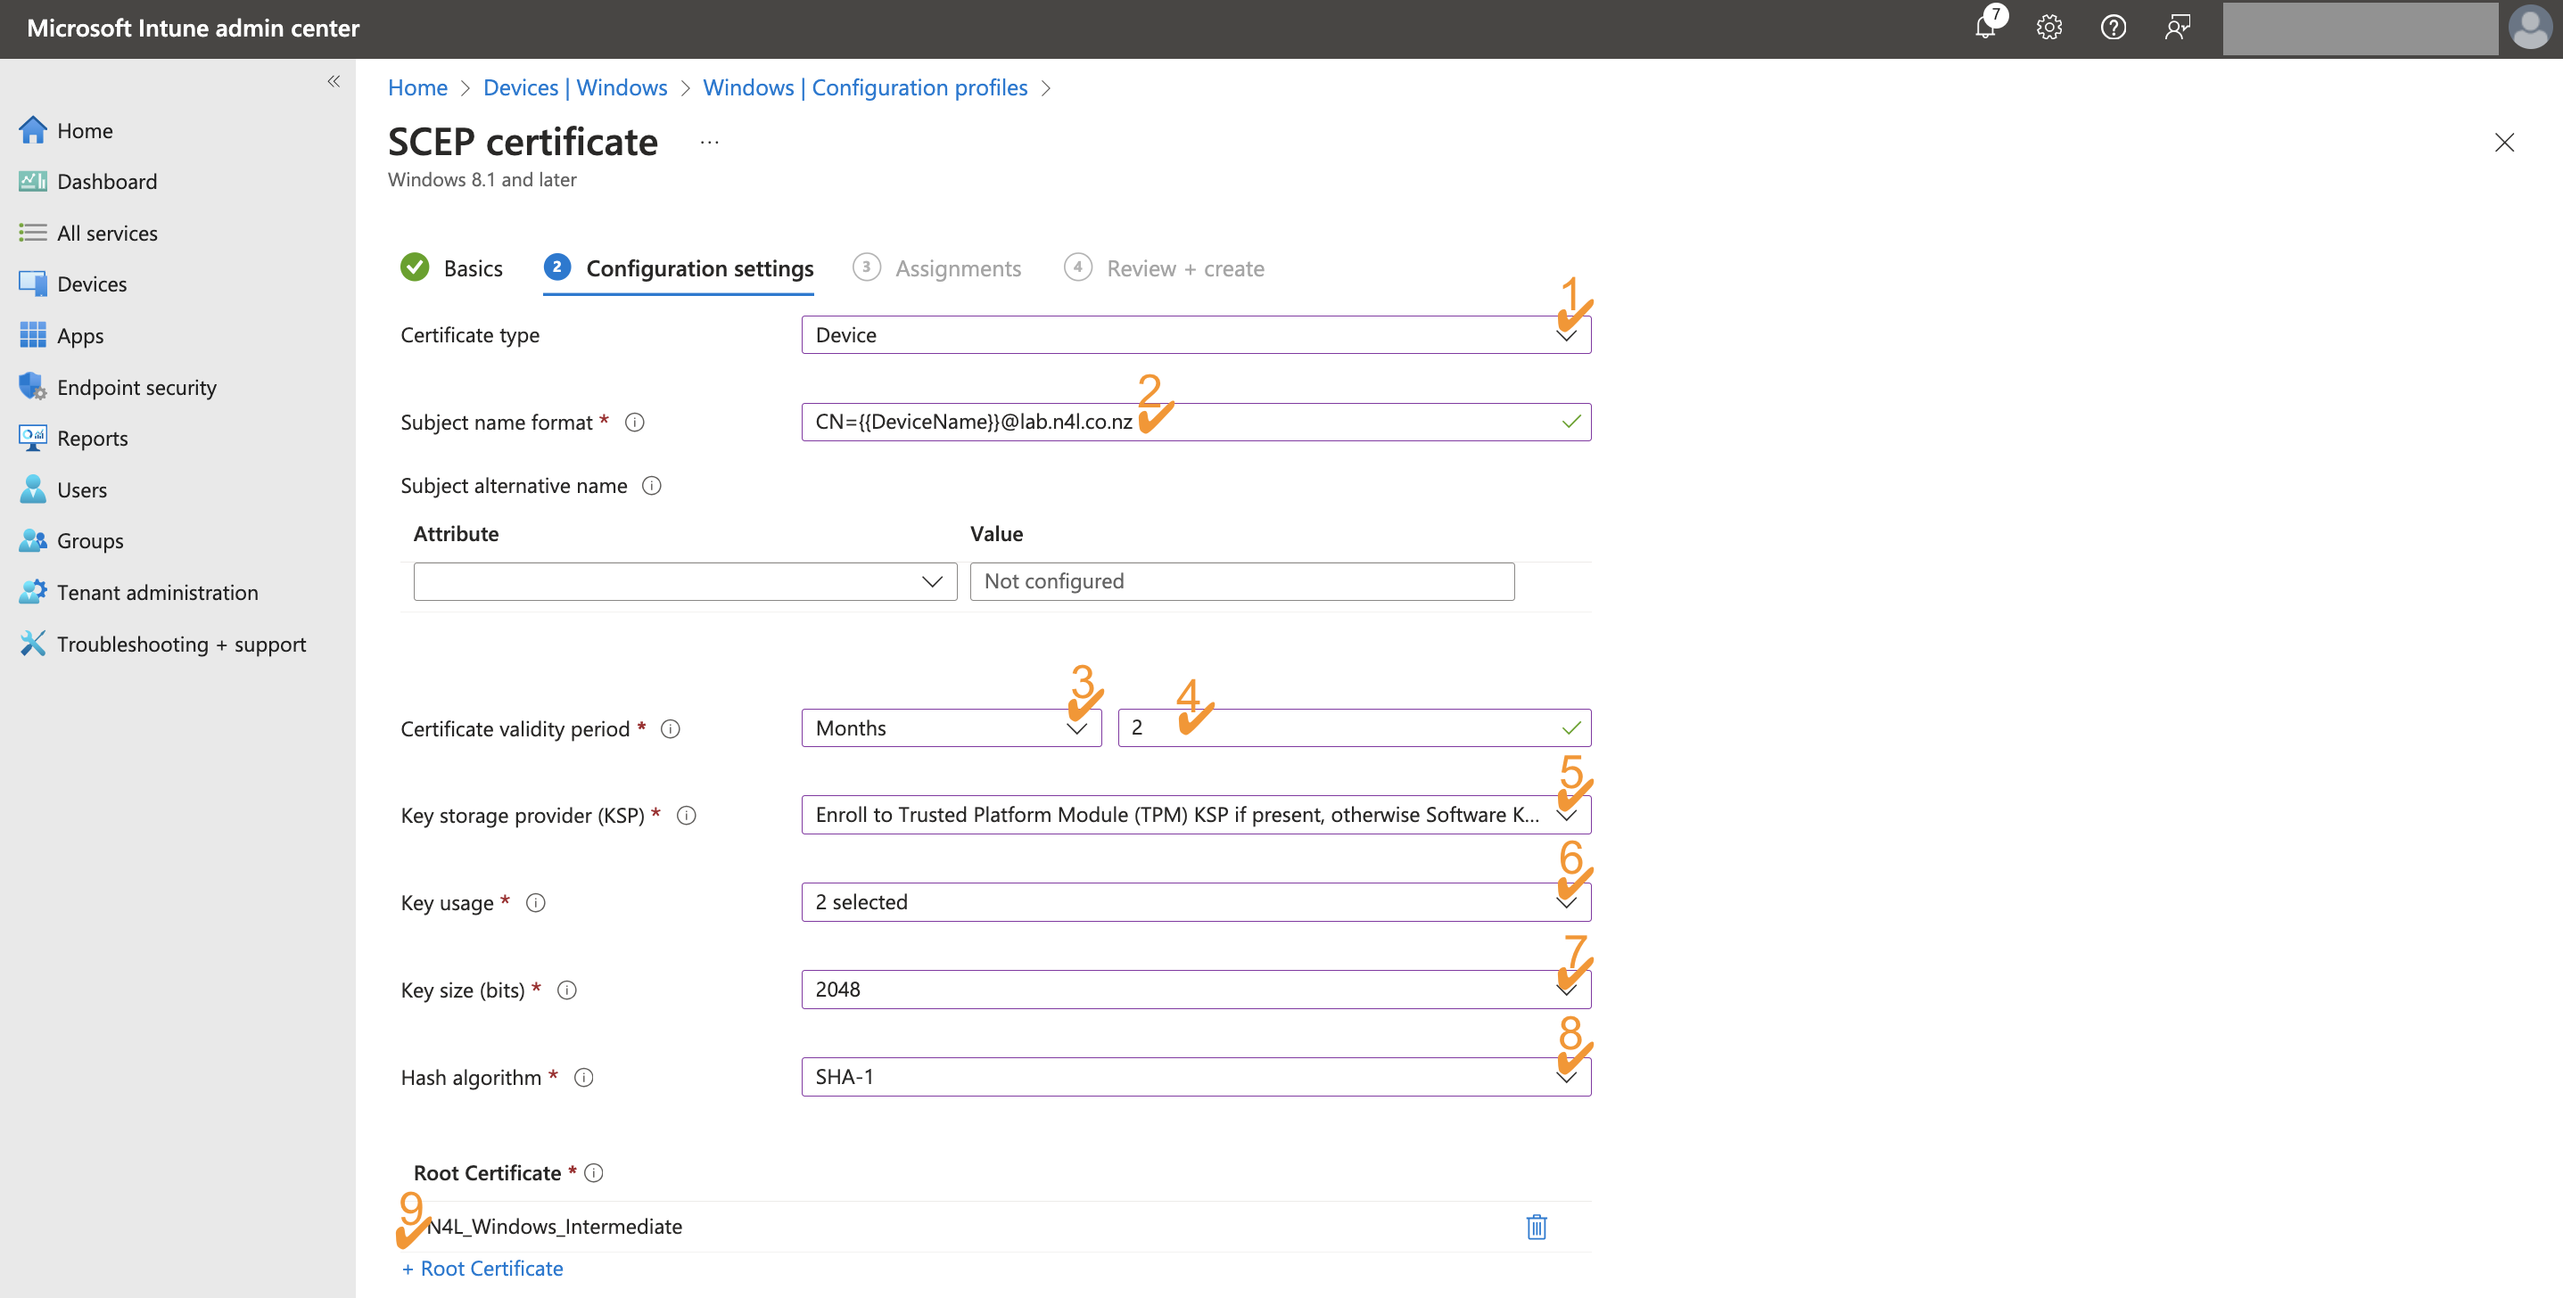Screen dimensions: 2563x1298
Task: Collapse the navigation sidebar
Action: 334,80
